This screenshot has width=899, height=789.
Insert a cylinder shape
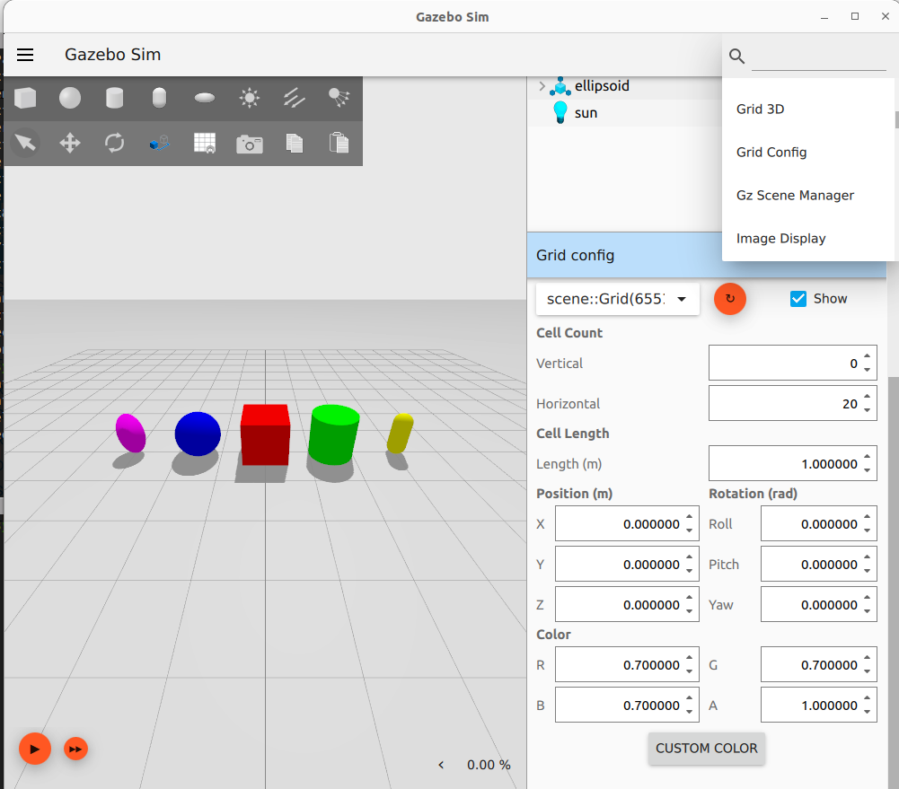(x=115, y=98)
